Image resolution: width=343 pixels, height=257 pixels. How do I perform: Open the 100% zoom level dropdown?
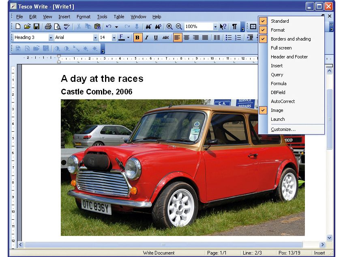click(x=215, y=27)
